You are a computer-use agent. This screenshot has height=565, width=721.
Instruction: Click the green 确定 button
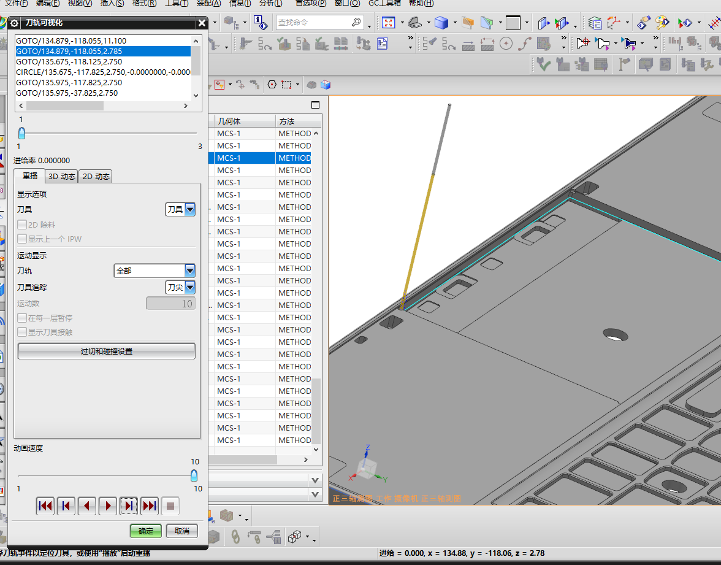tap(146, 531)
